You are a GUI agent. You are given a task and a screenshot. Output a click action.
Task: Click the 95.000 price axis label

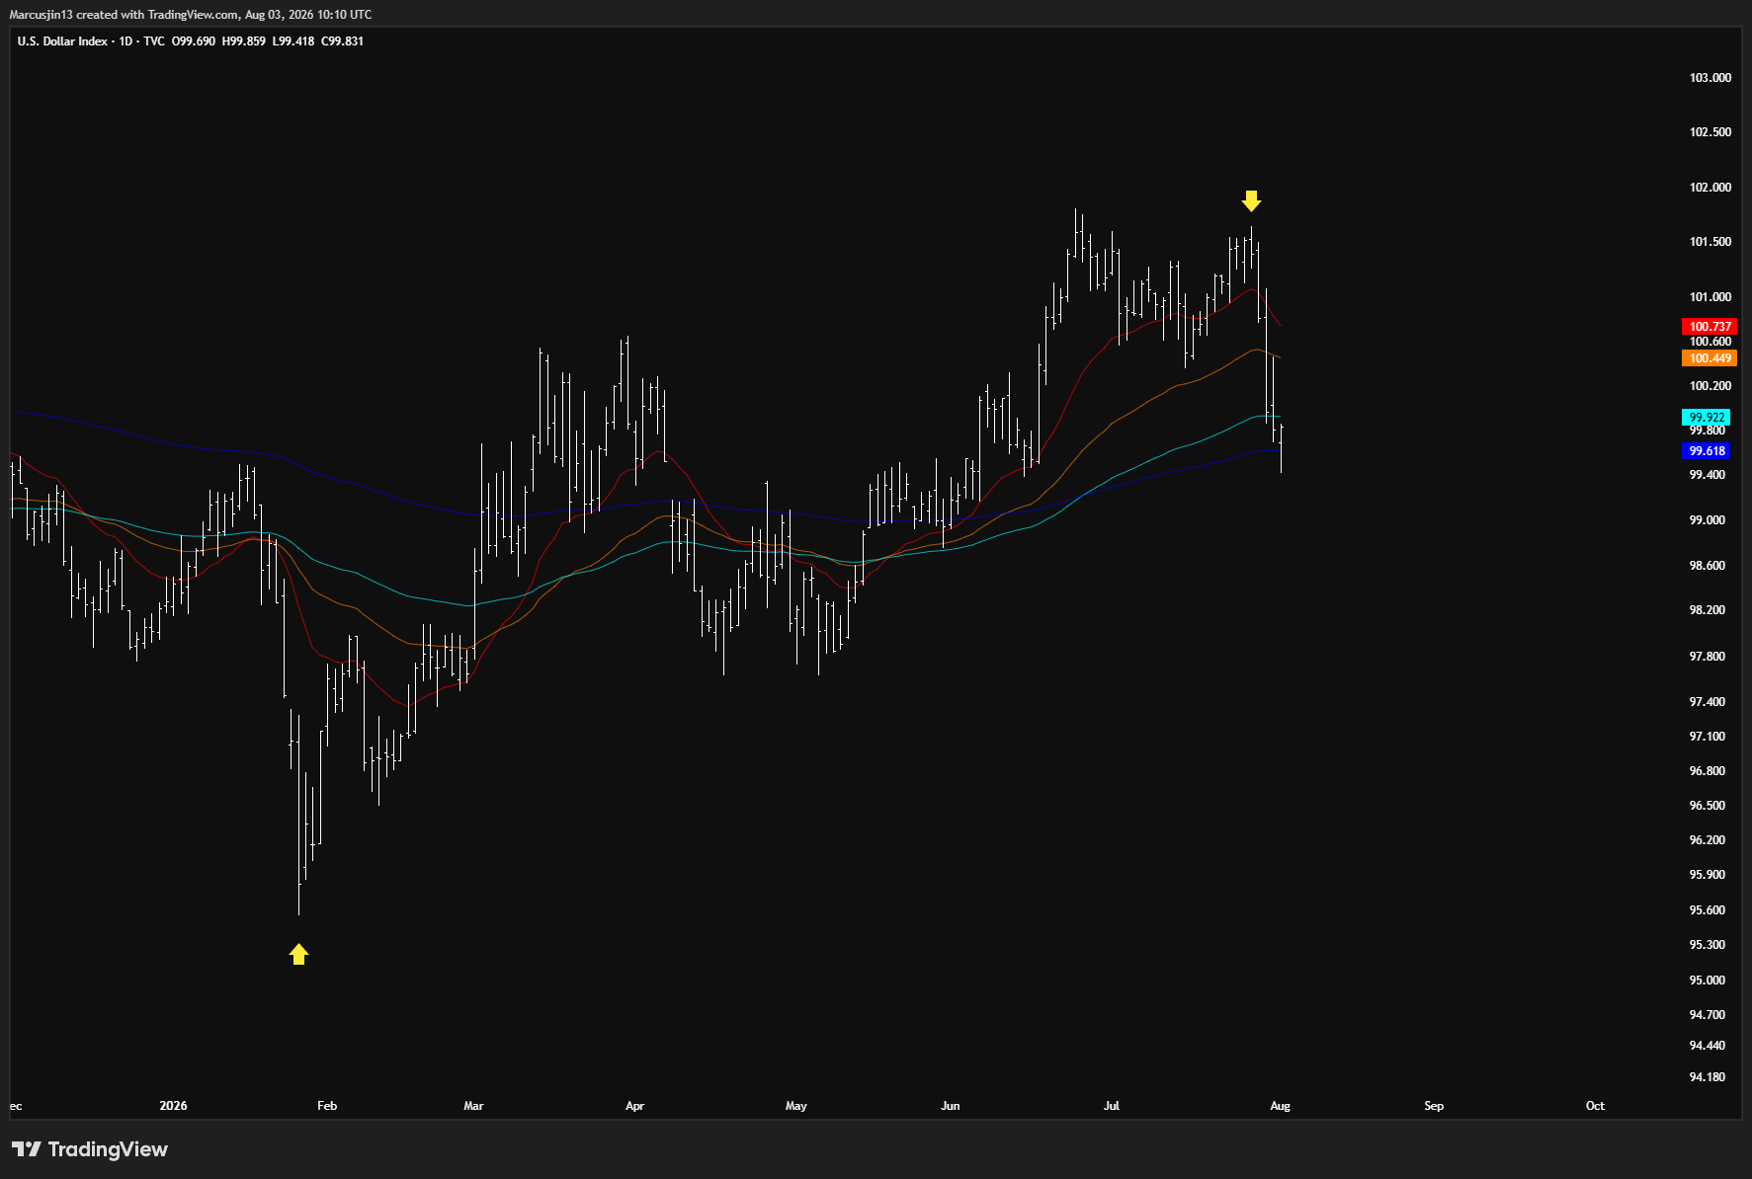pos(1708,981)
